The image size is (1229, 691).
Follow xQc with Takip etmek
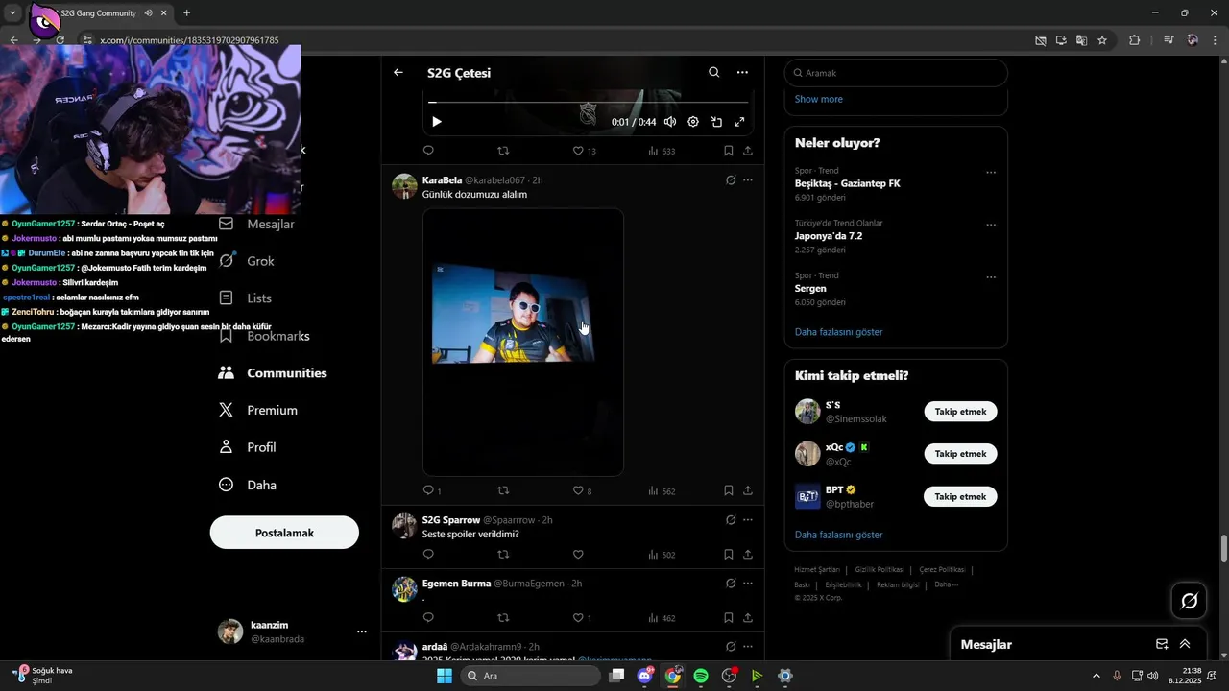click(x=960, y=454)
